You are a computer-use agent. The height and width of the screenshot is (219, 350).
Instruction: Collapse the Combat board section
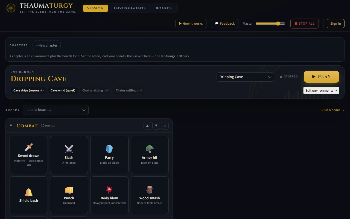click(x=11, y=126)
